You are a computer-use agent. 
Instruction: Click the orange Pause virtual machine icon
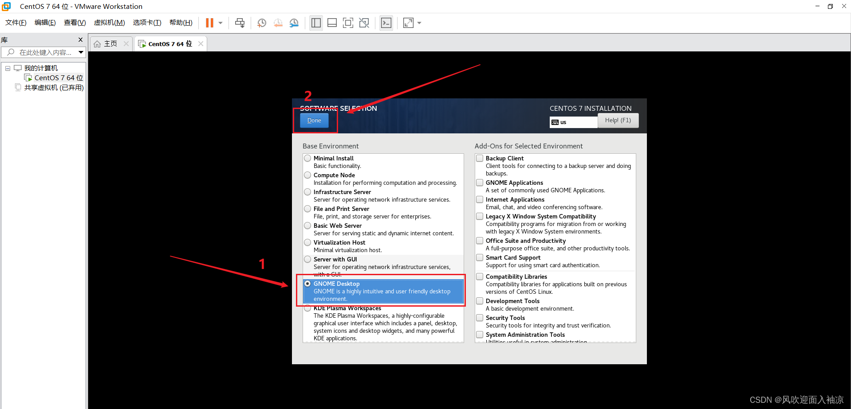209,23
